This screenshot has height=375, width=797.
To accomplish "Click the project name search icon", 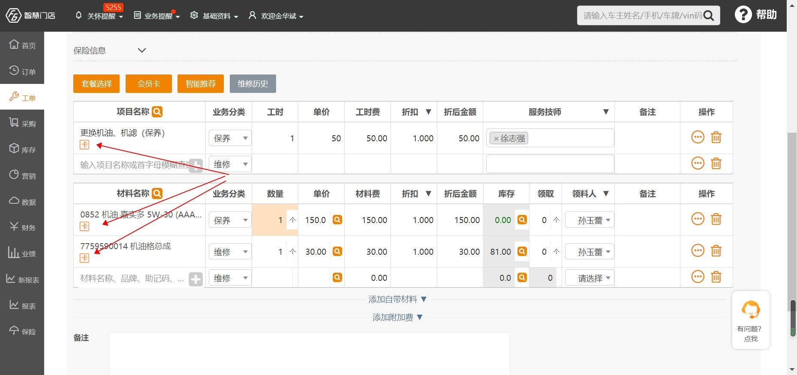I will (x=157, y=112).
